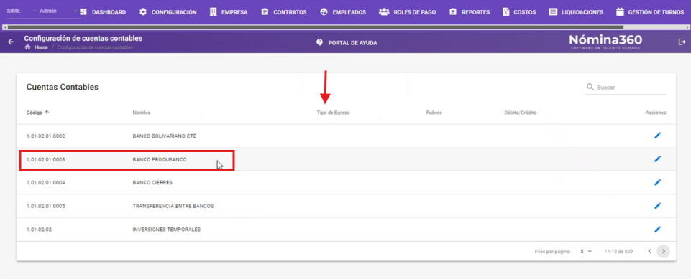Click the Empleados icon in the menu
This screenshot has height=279, width=691.
click(324, 12)
